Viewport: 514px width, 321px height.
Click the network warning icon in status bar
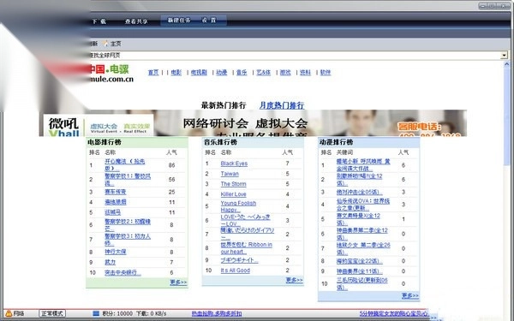9,313
